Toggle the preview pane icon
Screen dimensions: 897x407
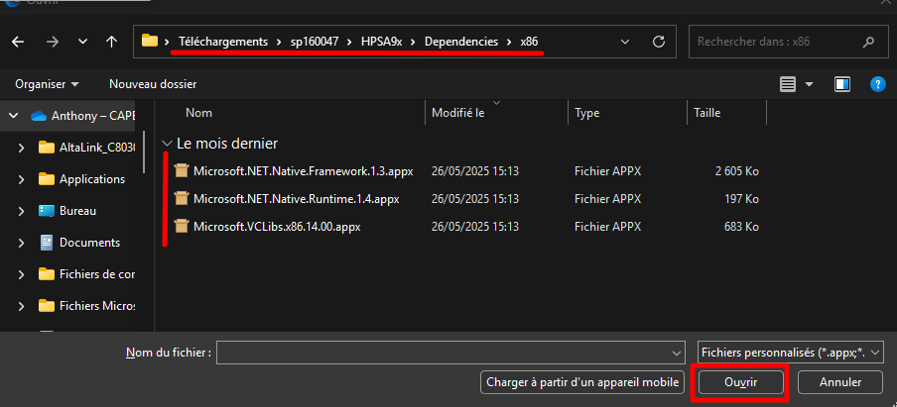(842, 84)
